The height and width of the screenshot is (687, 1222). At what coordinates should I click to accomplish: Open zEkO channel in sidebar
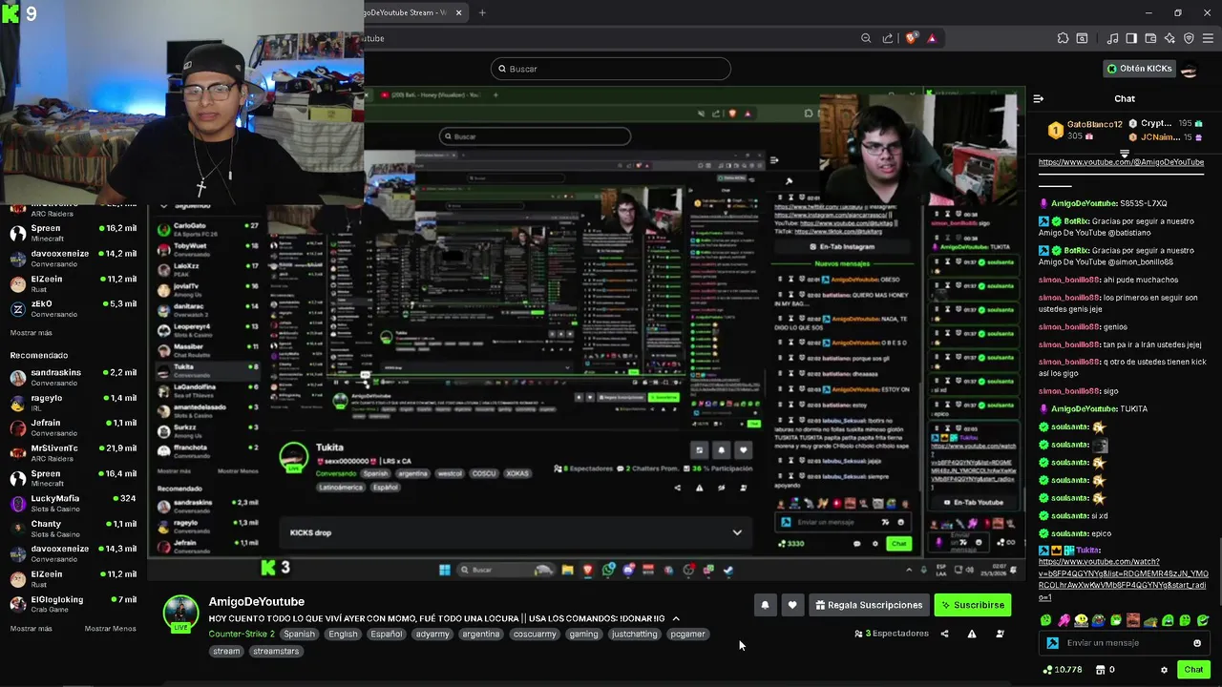tap(74, 308)
